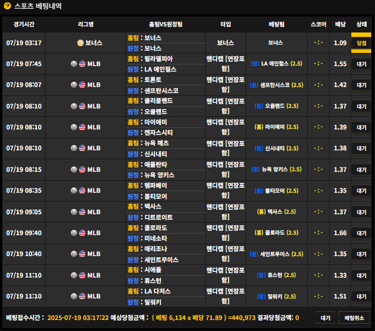Viewport: 375px width, 331px height.
Task: Click home team 필라델피아
Action: point(158,59)
